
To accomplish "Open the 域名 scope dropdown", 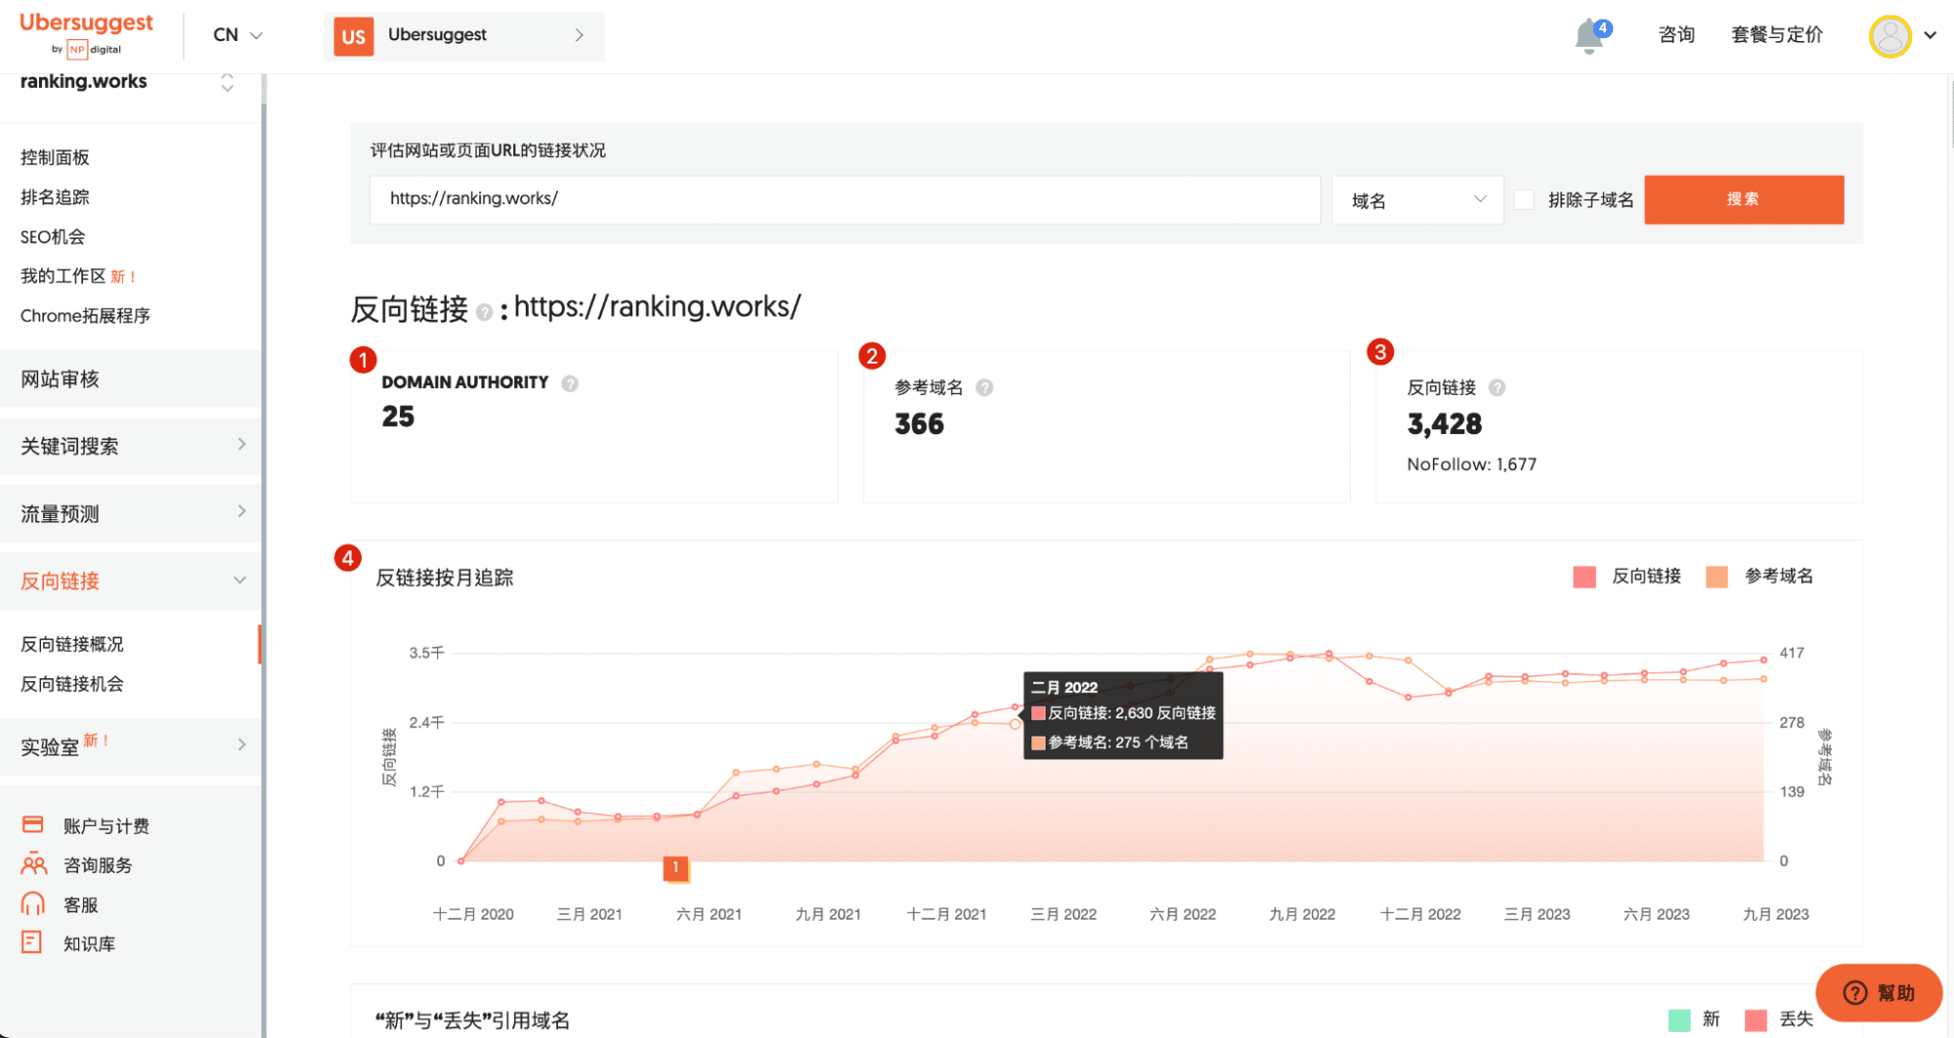I will tap(1416, 200).
